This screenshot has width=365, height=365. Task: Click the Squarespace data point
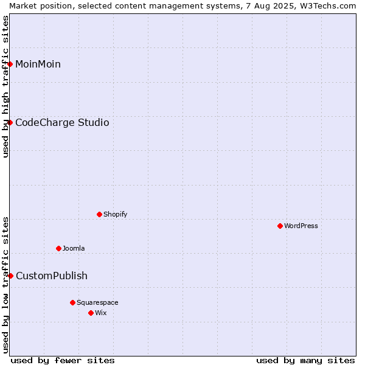click(72, 302)
